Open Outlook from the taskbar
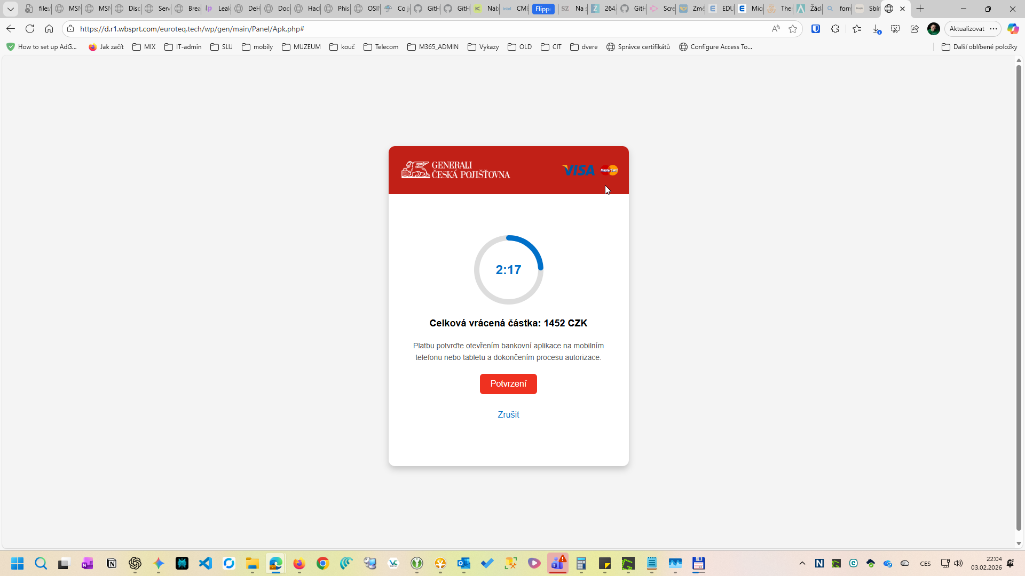1025x576 pixels. click(x=464, y=563)
